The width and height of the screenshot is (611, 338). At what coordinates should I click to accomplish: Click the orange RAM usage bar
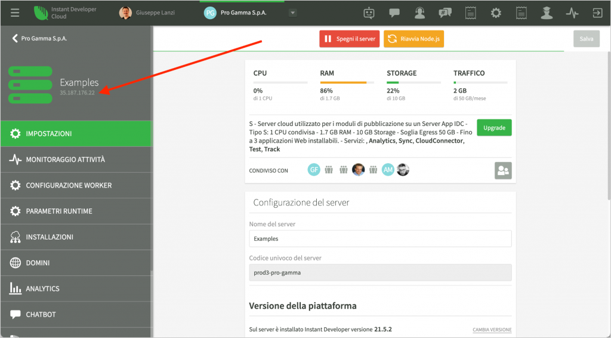pyautogui.click(x=347, y=82)
